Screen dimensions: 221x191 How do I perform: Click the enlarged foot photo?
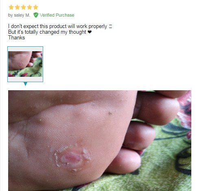[100, 141]
